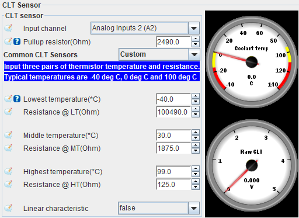Screen dimensions: 299x218
Task: Click the Raw CLT voltage gauge
Action: (252, 165)
